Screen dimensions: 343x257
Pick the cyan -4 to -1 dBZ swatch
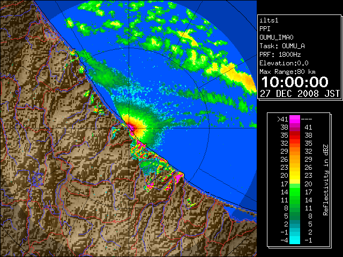click(x=295, y=240)
